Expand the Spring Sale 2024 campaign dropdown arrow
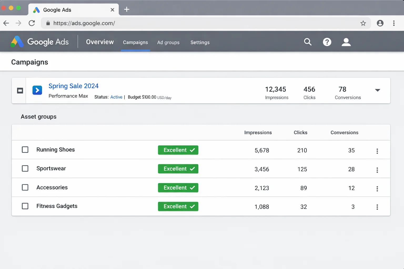404x269 pixels. tap(377, 90)
